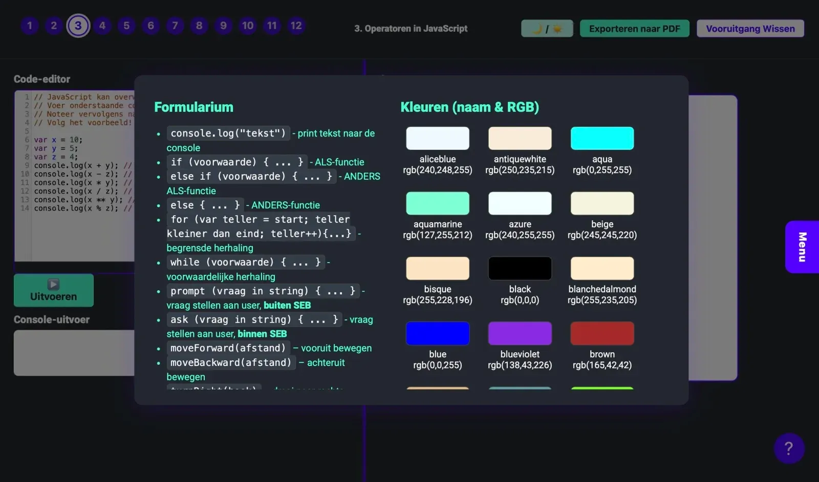The height and width of the screenshot is (482, 819).
Task: Open step 10
Action: pos(248,26)
